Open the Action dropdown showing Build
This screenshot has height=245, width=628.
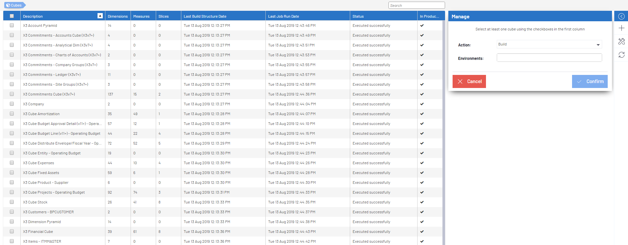(549, 44)
